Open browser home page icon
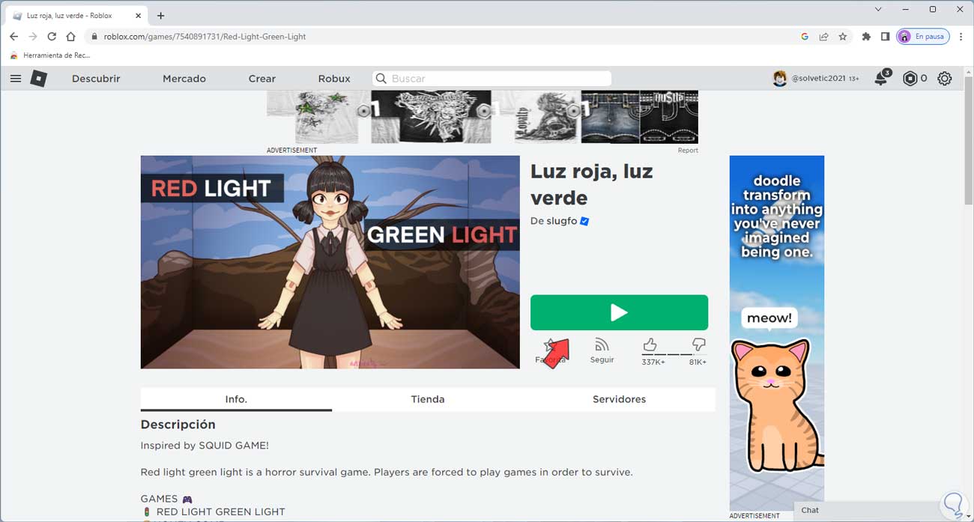The height and width of the screenshot is (522, 974). [70, 36]
